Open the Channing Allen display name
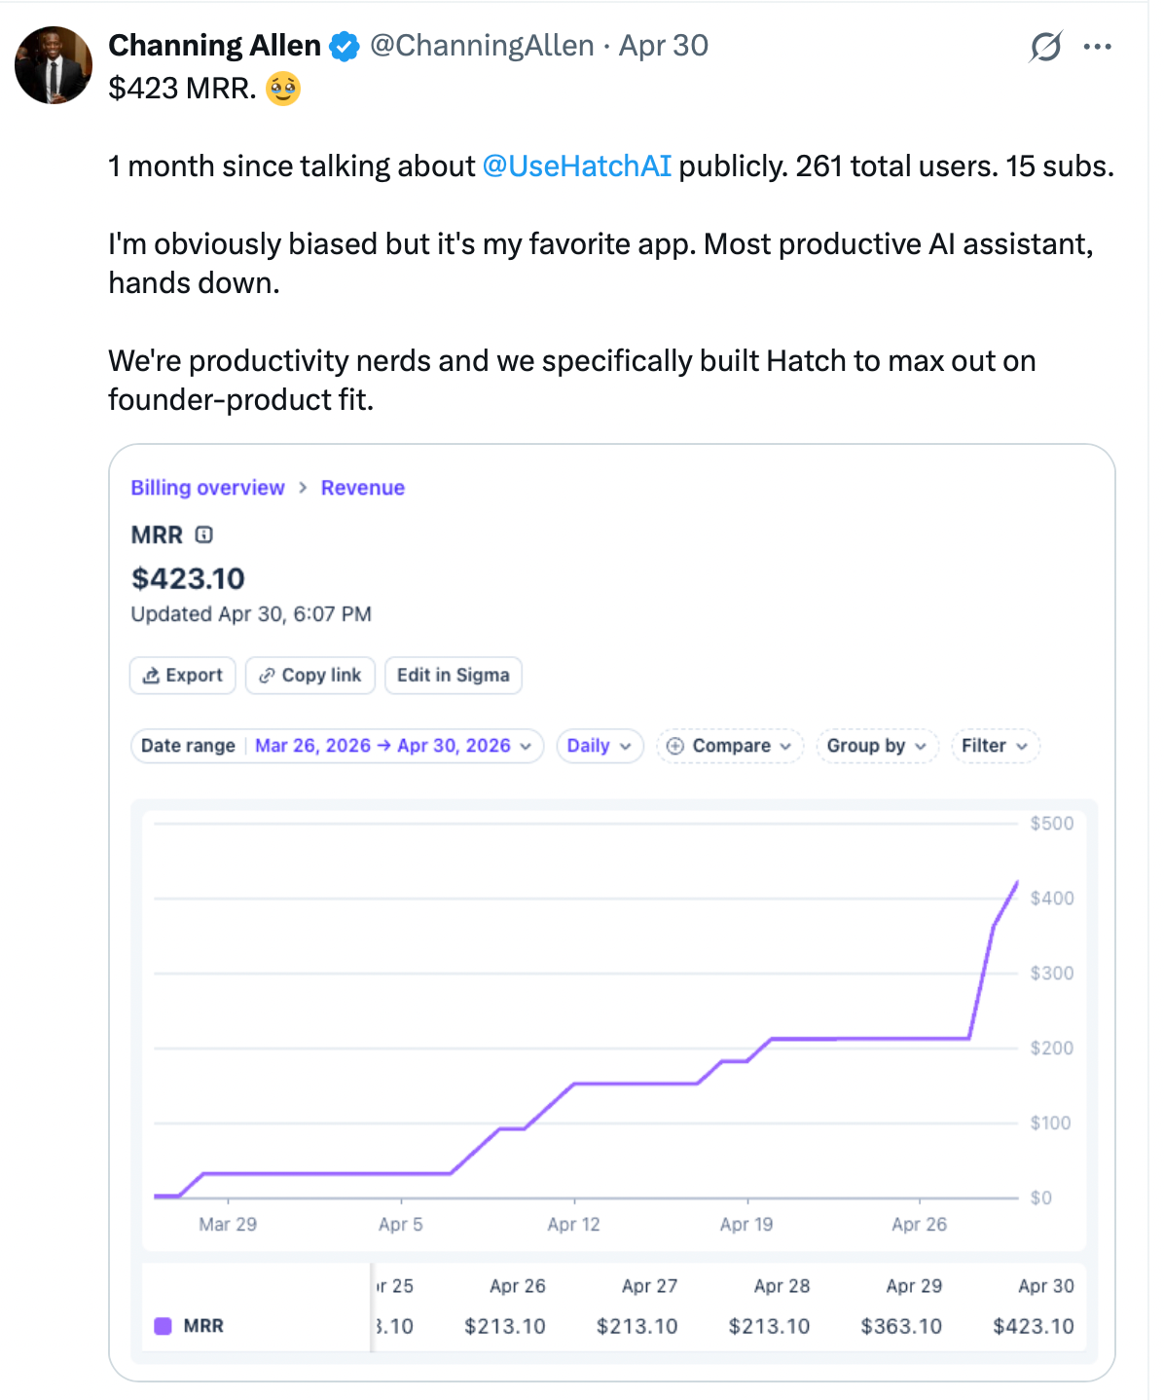The width and height of the screenshot is (1164, 1400). (214, 46)
